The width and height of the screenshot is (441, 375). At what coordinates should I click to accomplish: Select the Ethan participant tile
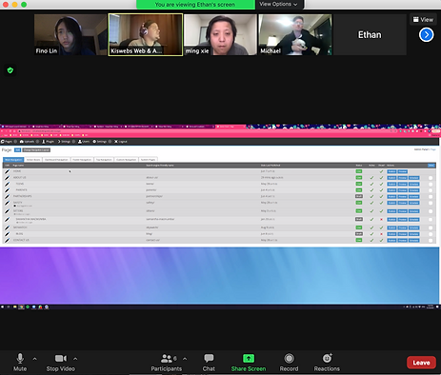[x=370, y=35]
